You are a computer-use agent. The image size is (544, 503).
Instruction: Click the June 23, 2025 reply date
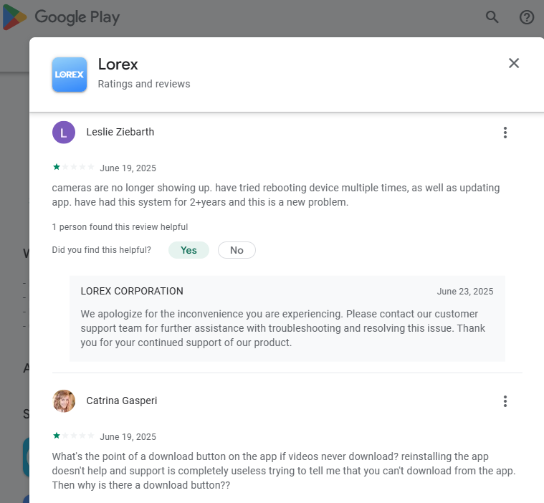[x=465, y=292]
